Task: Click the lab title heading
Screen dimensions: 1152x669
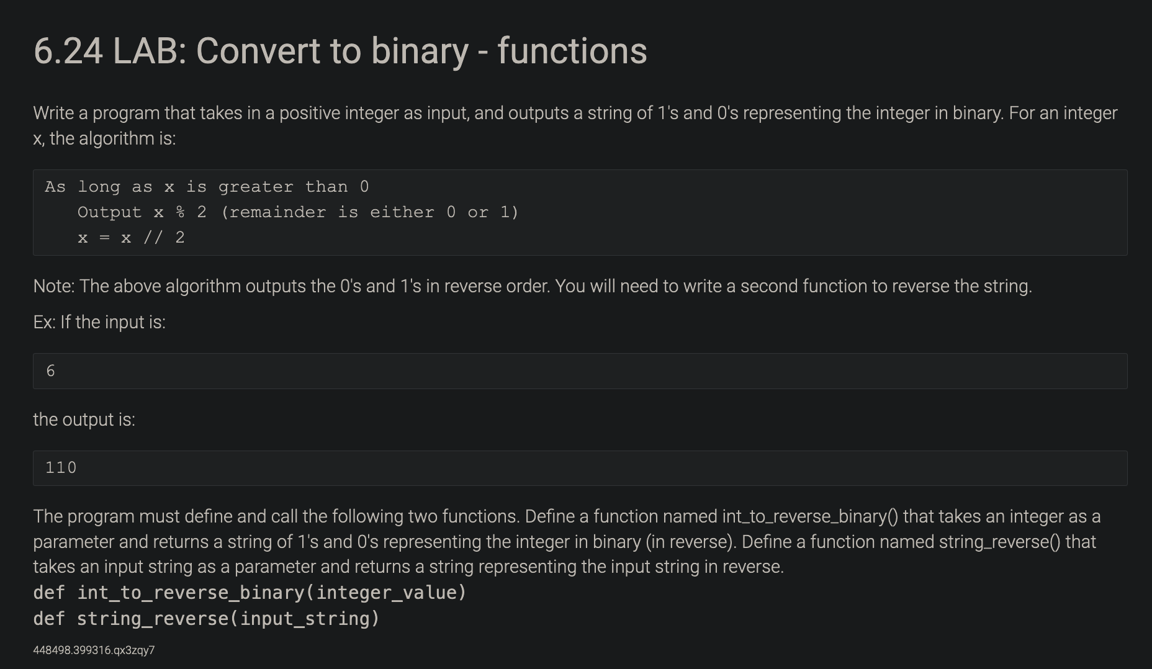Action: (340, 51)
